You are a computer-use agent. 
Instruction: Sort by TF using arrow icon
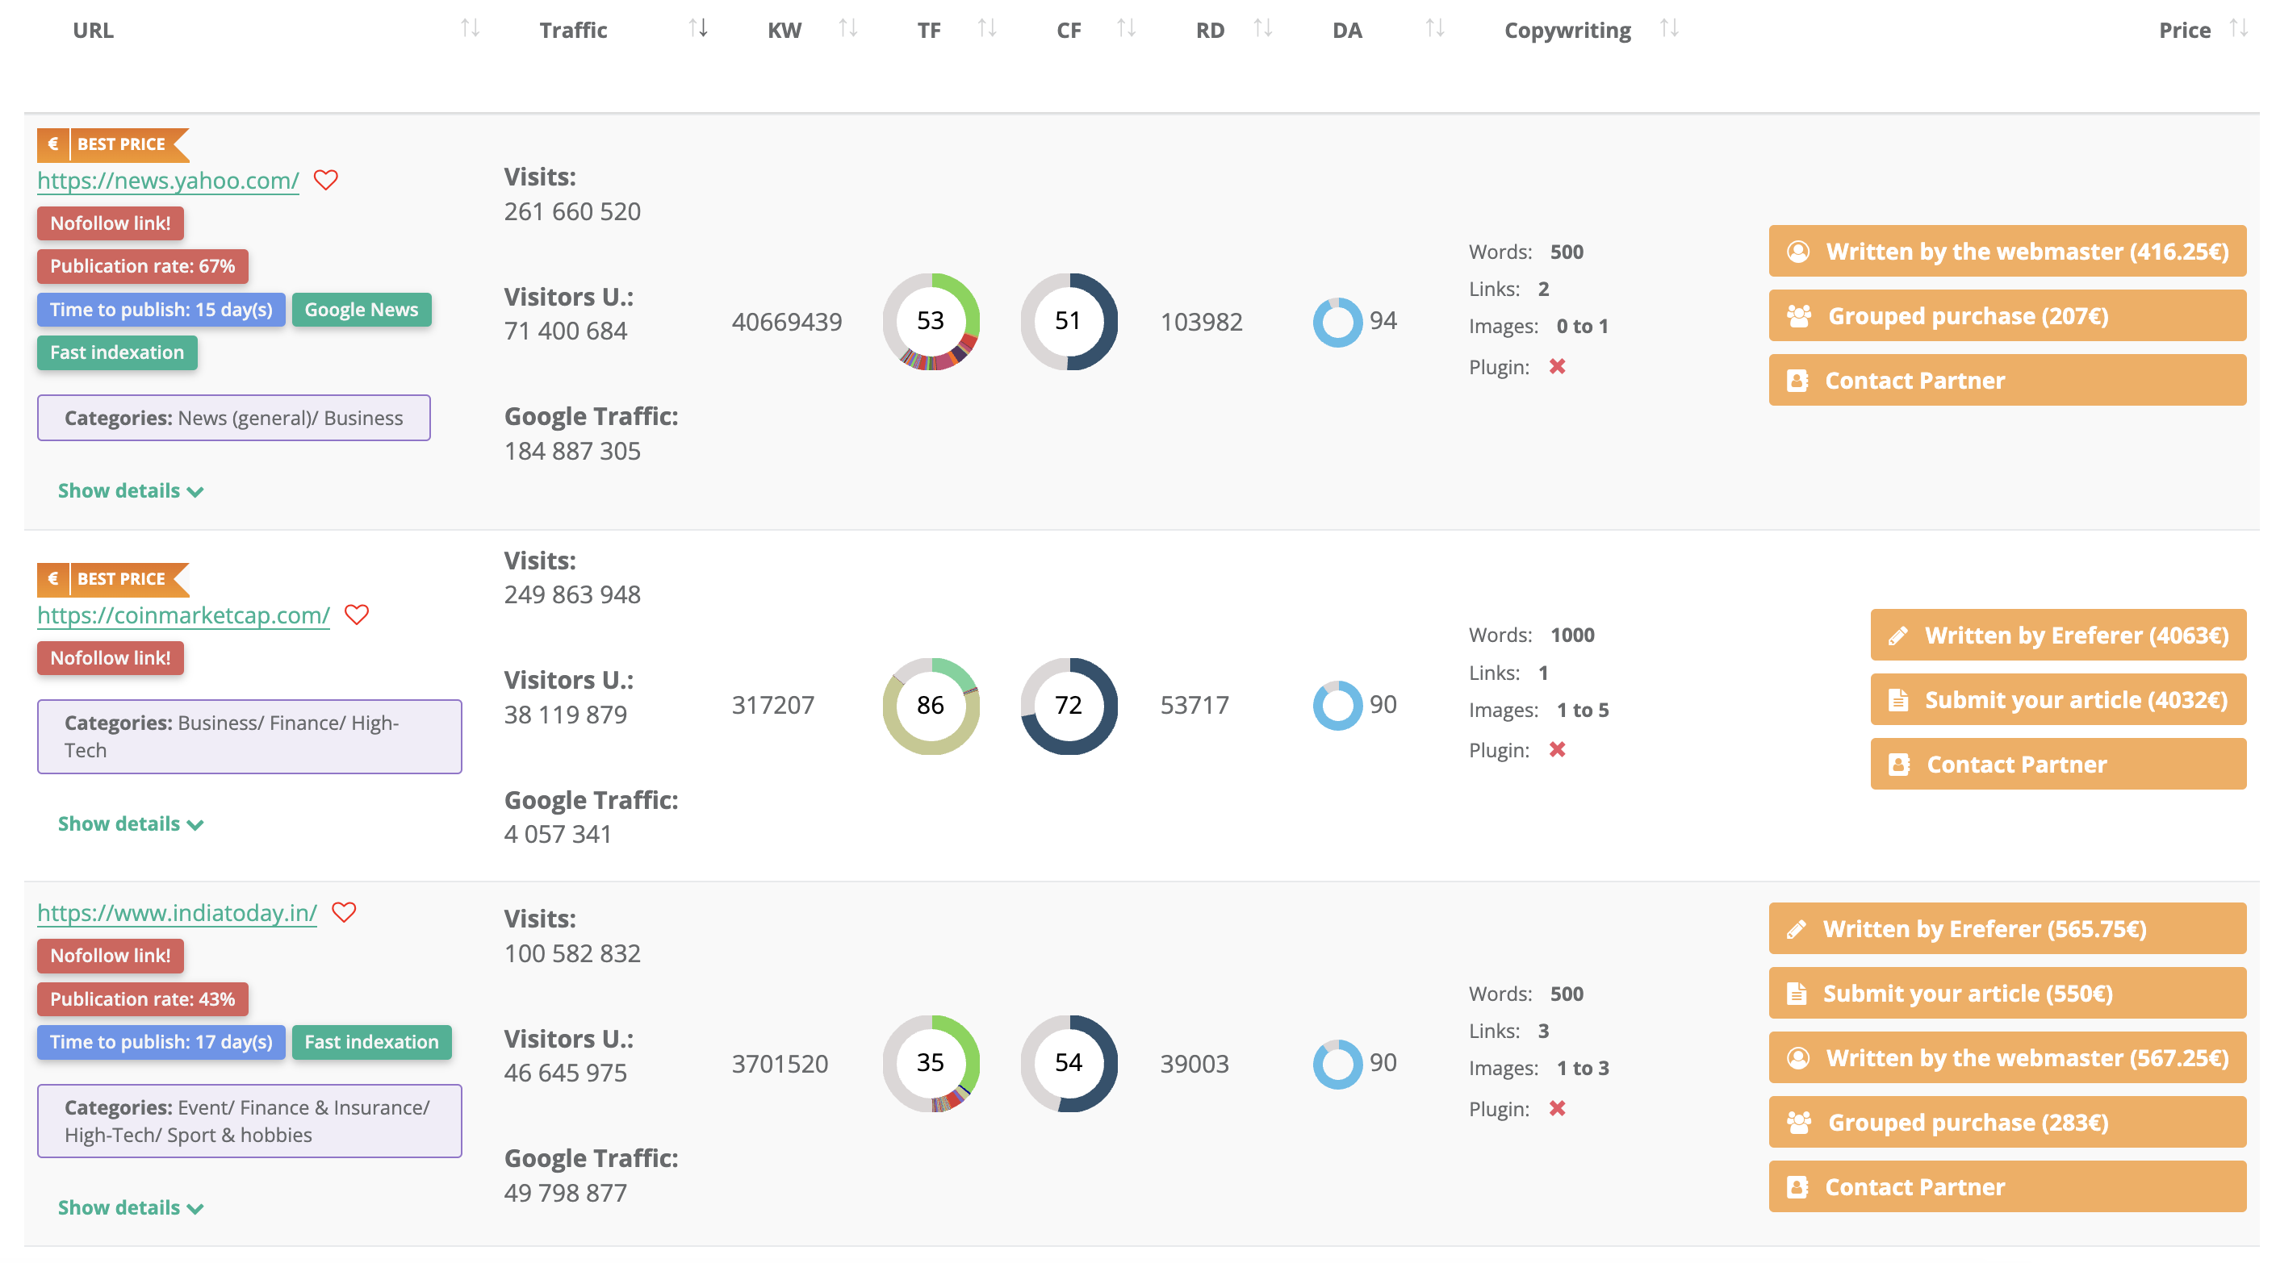click(987, 28)
